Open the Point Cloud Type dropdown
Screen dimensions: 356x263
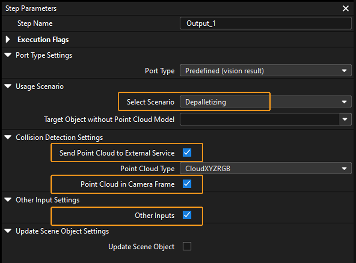[x=265, y=169]
